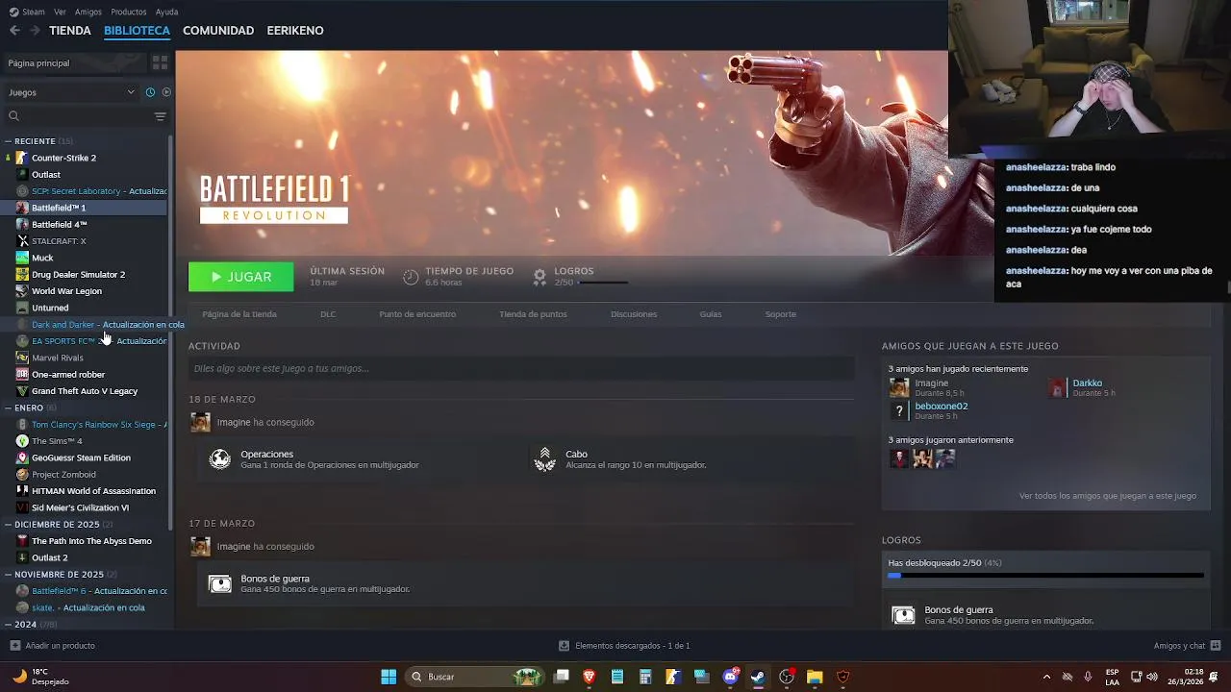
Task: Click Drug Dealer Simulator 2 icon
Action: (x=22, y=274)
